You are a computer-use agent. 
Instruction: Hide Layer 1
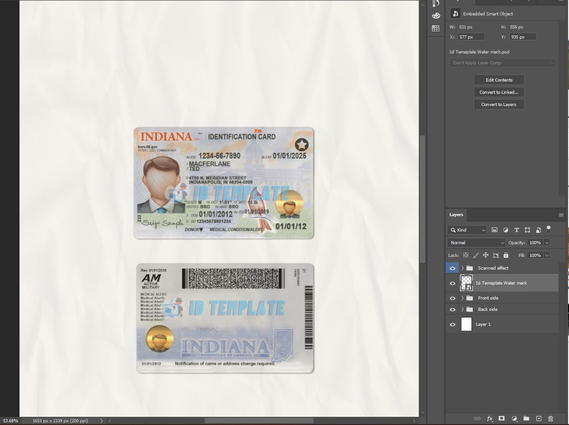pos(452,324)
